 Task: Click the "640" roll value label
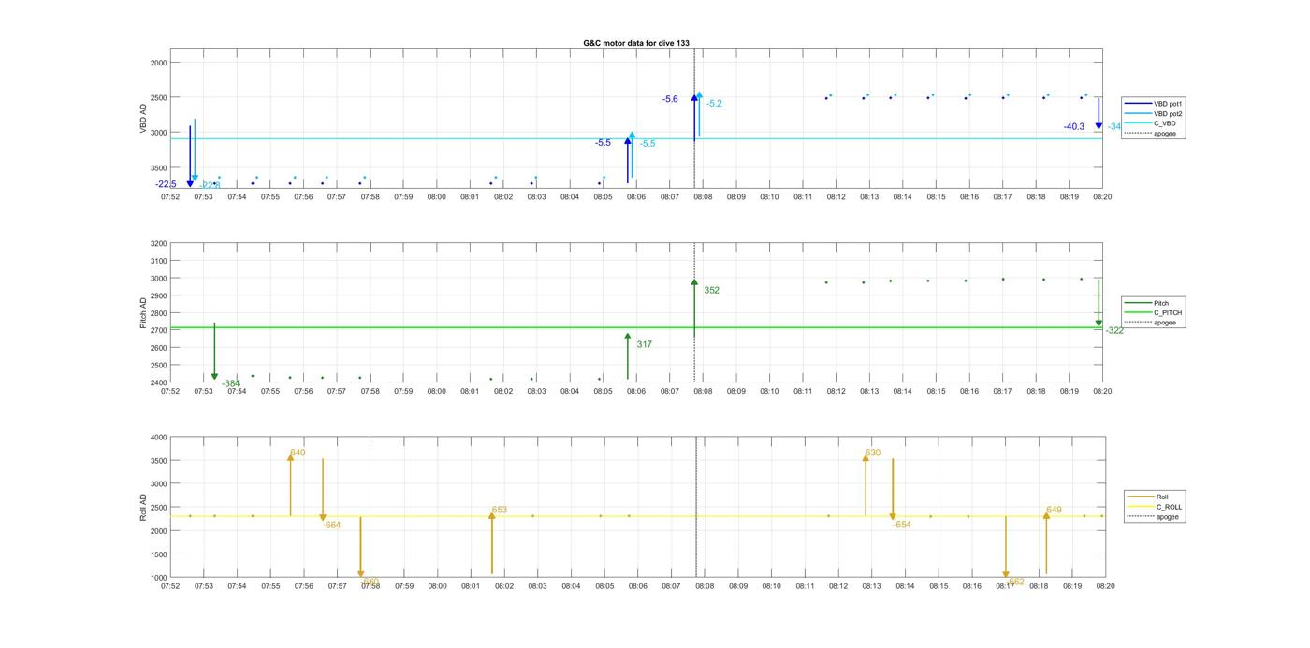click(298, 453)
